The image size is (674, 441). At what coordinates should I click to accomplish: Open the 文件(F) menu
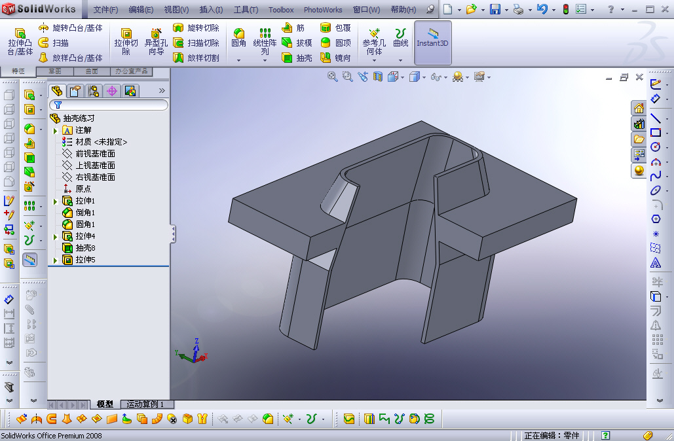105,9
